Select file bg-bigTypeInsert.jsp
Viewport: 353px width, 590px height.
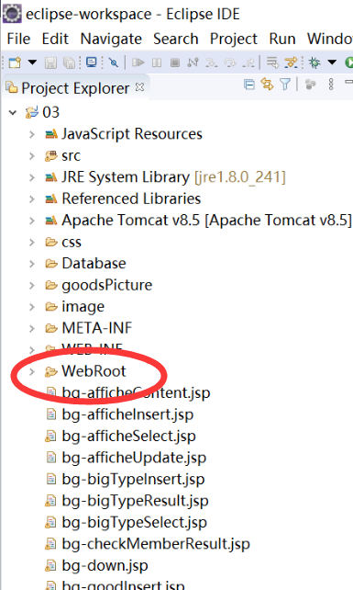pyautogui.click(x=133, y=480)
